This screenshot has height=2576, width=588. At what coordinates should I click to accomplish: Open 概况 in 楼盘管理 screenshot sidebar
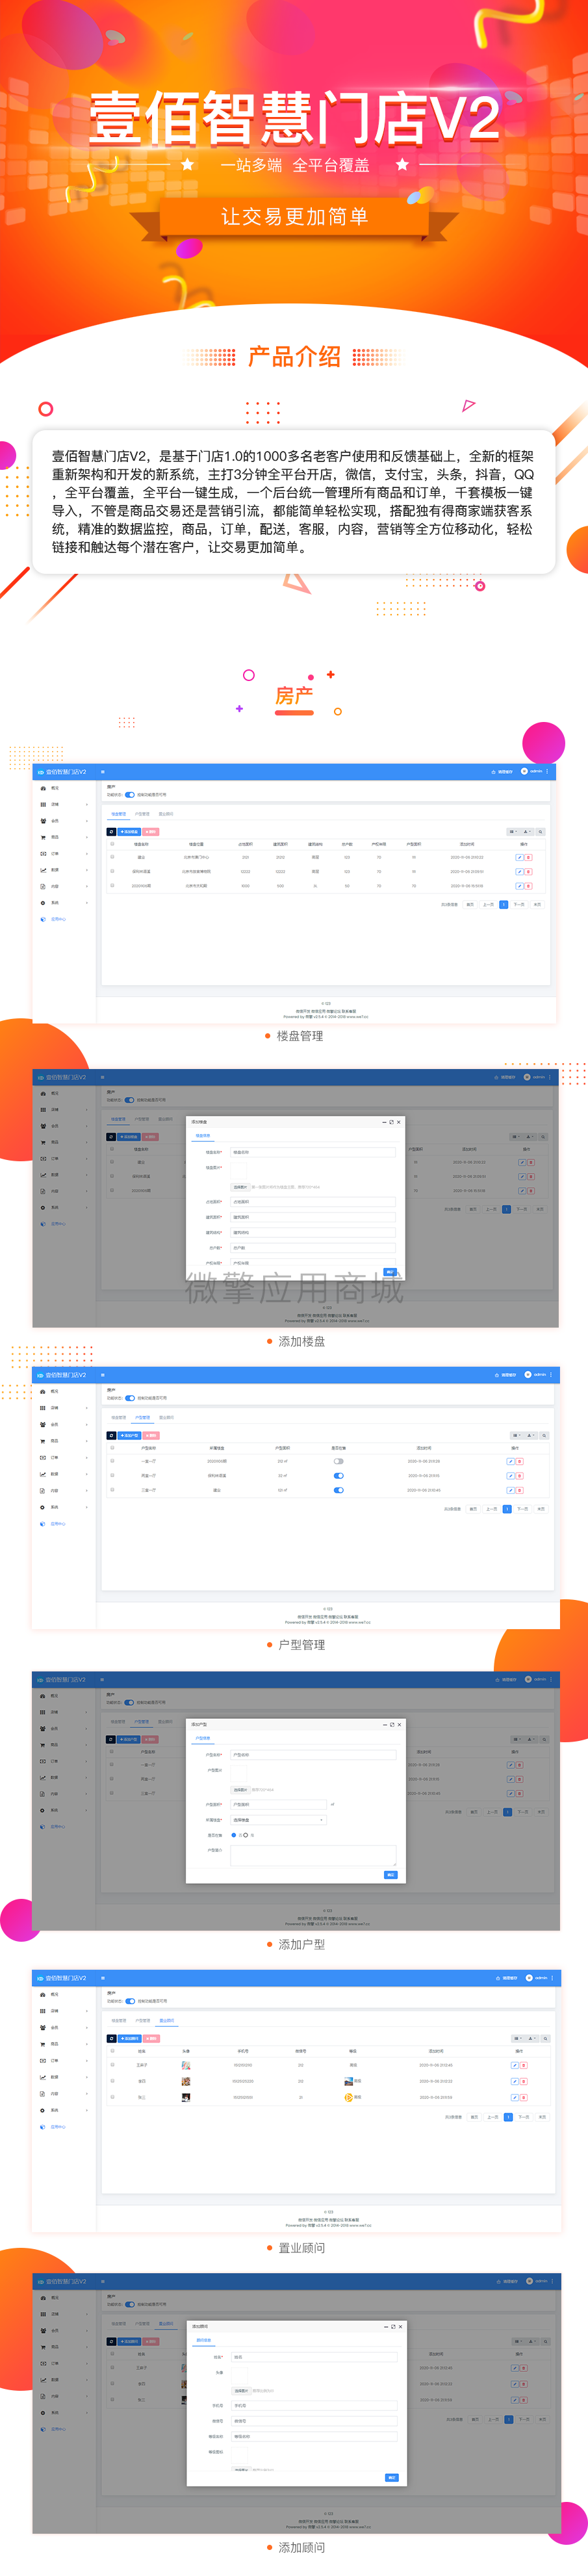[54, 788]
